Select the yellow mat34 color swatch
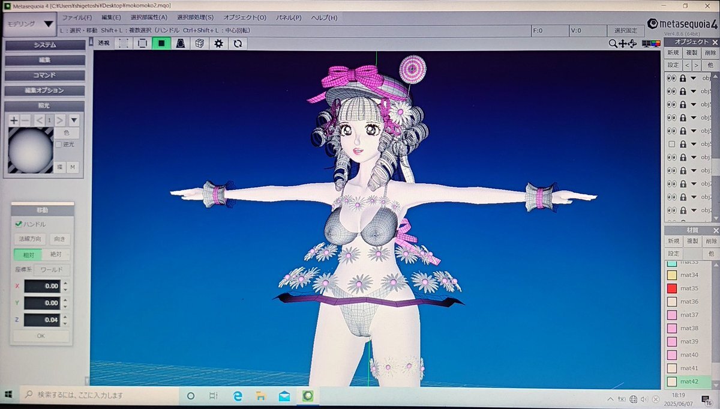 672,275
